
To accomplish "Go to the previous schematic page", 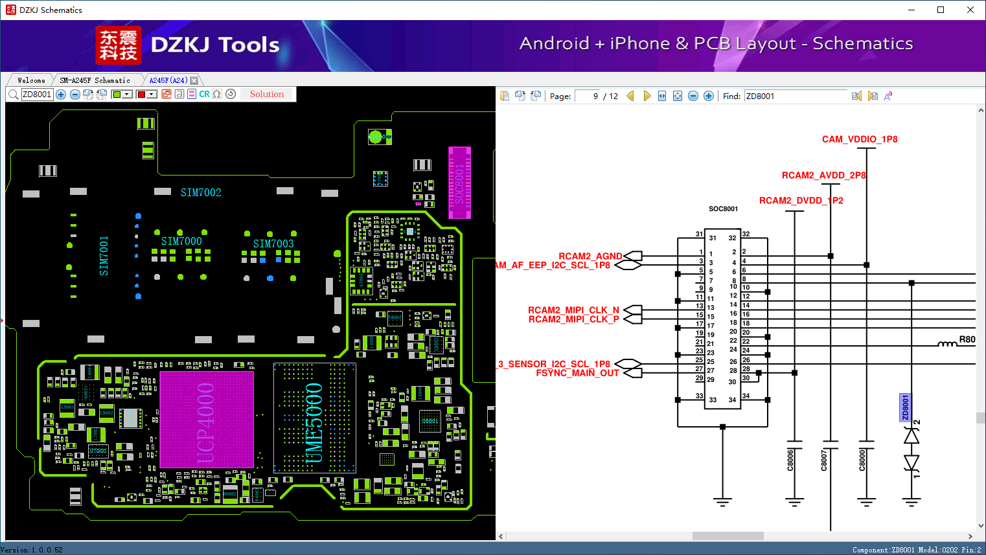I will 630,96.
